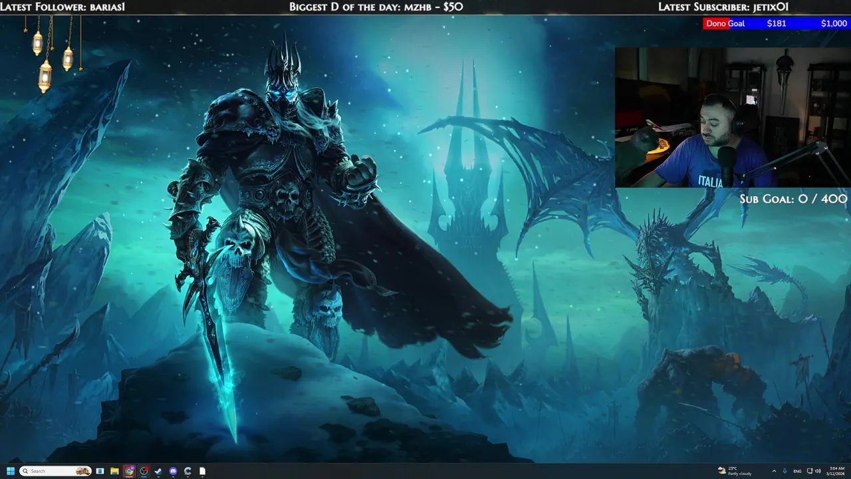The image size is (851, 479).
Task: Click the 'Latest Follower: barias1' text
Action: [62, 7]
